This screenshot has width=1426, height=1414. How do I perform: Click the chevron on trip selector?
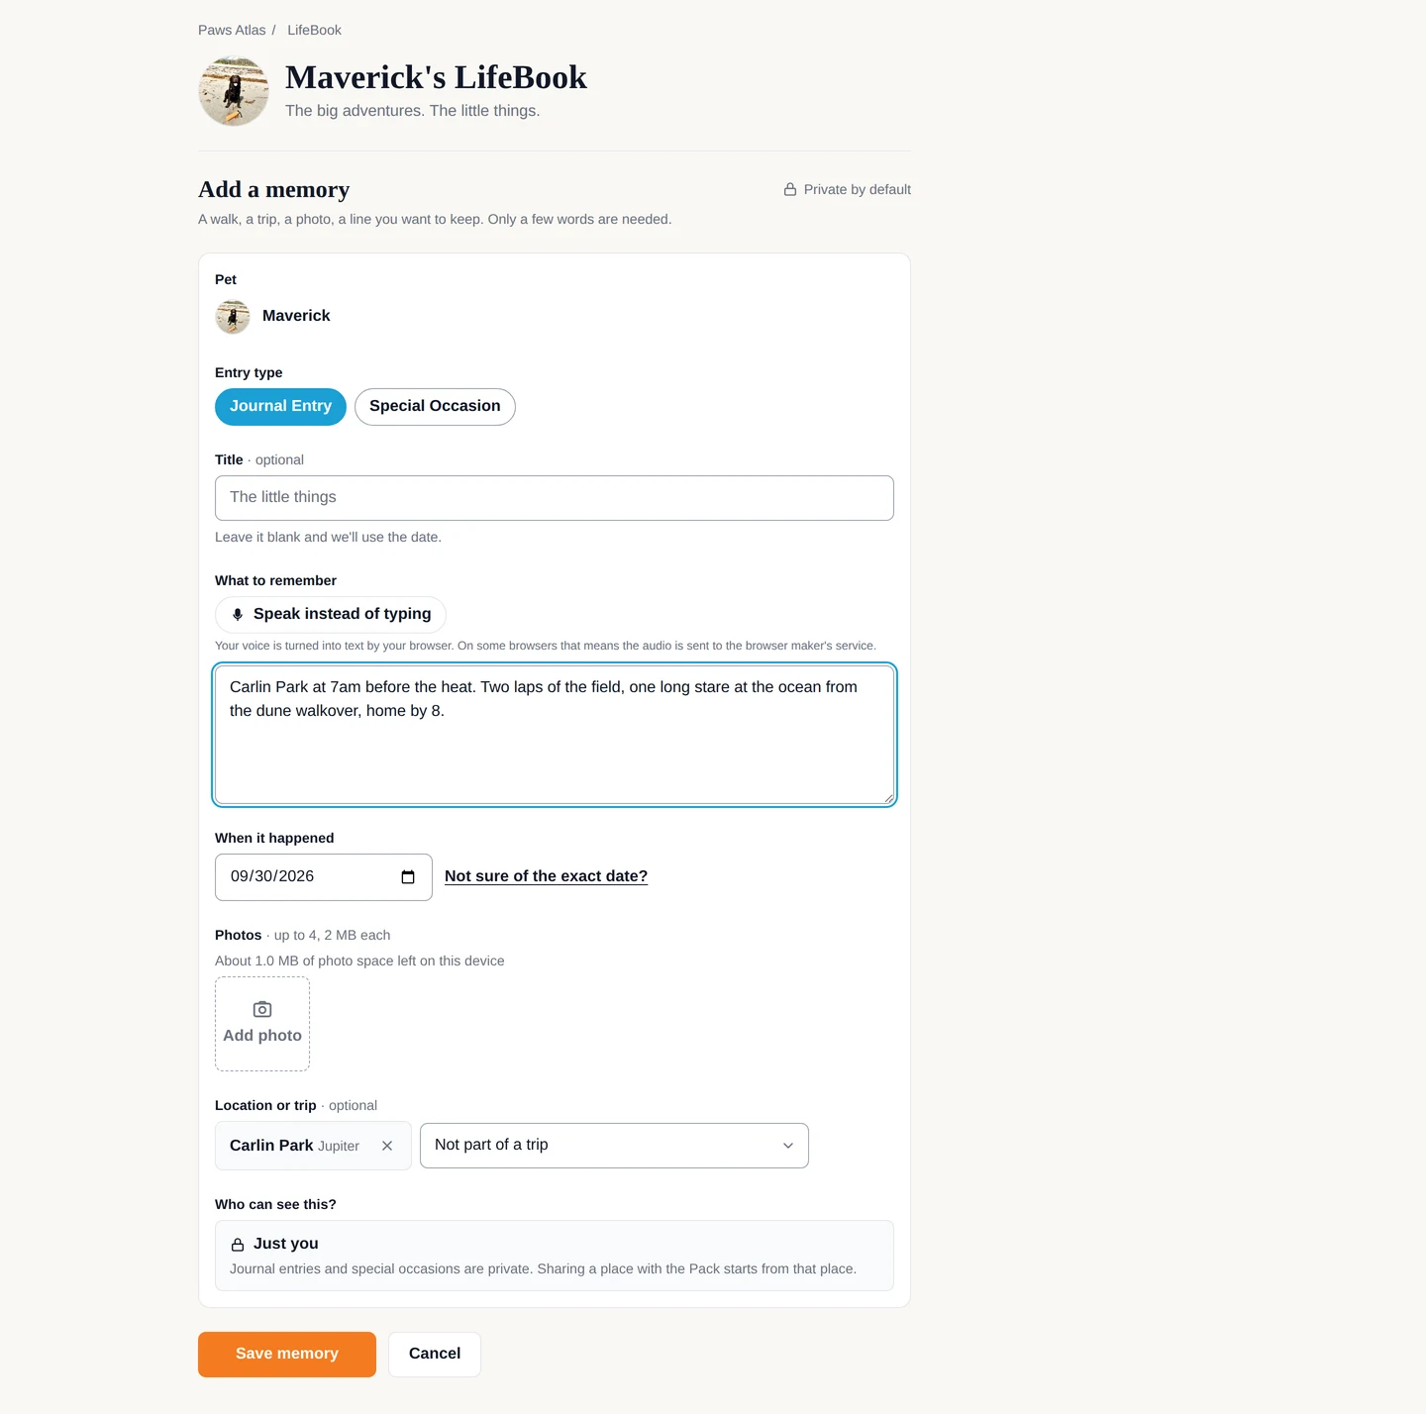(x=788, y=1146)
